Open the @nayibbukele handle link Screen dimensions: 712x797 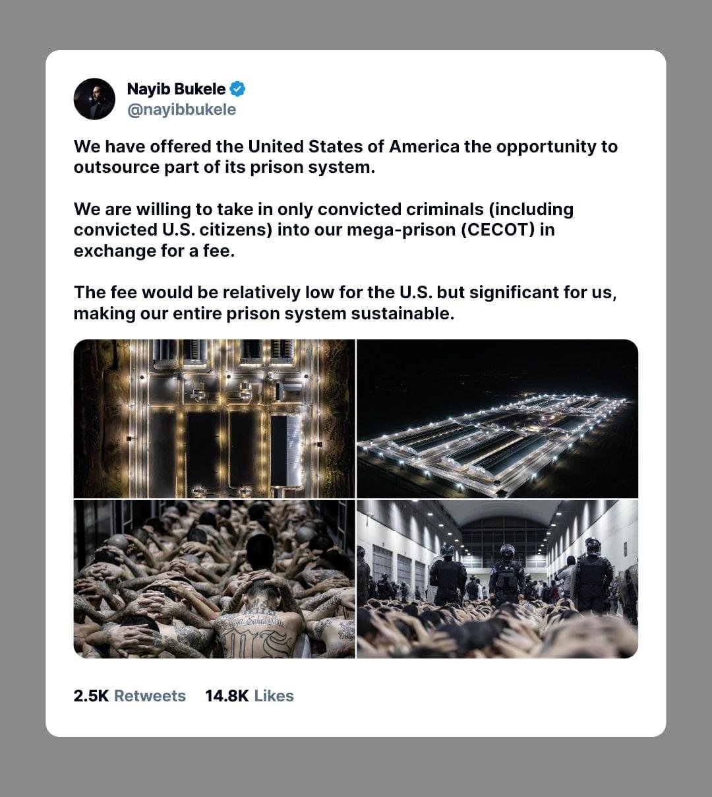[x=181, y=110]
